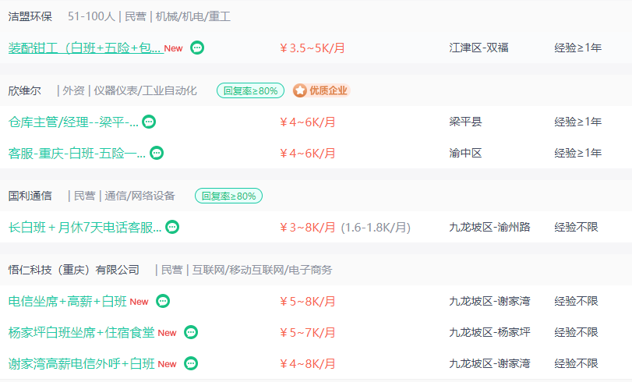Open the 客服-重庆-白班-五险一 job posting
The height and width of the screenshot is (382, 632).
76,154
